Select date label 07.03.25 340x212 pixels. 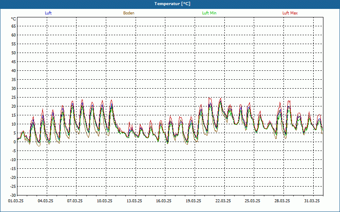pos(75,201)
